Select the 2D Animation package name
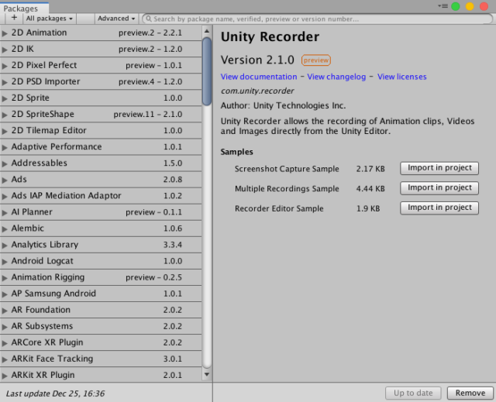 click(x=39, y=33)
